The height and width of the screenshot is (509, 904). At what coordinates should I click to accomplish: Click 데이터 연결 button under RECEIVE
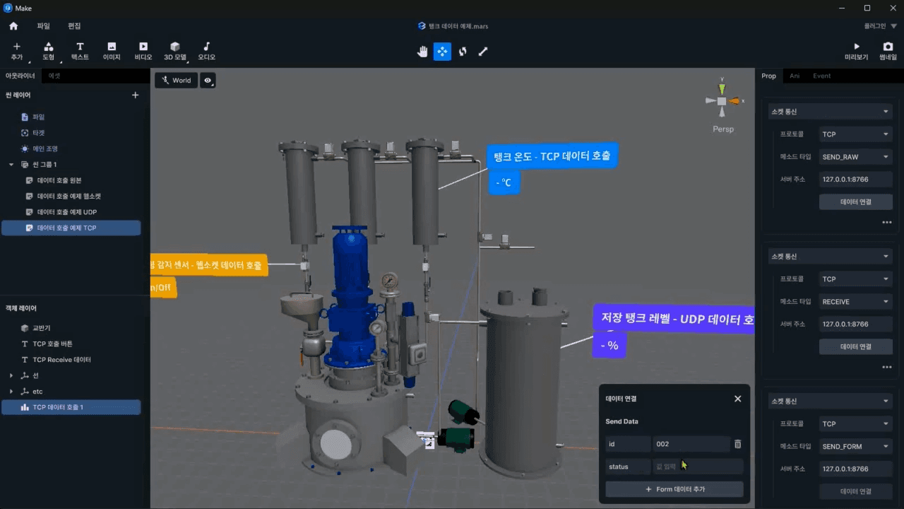856,346
